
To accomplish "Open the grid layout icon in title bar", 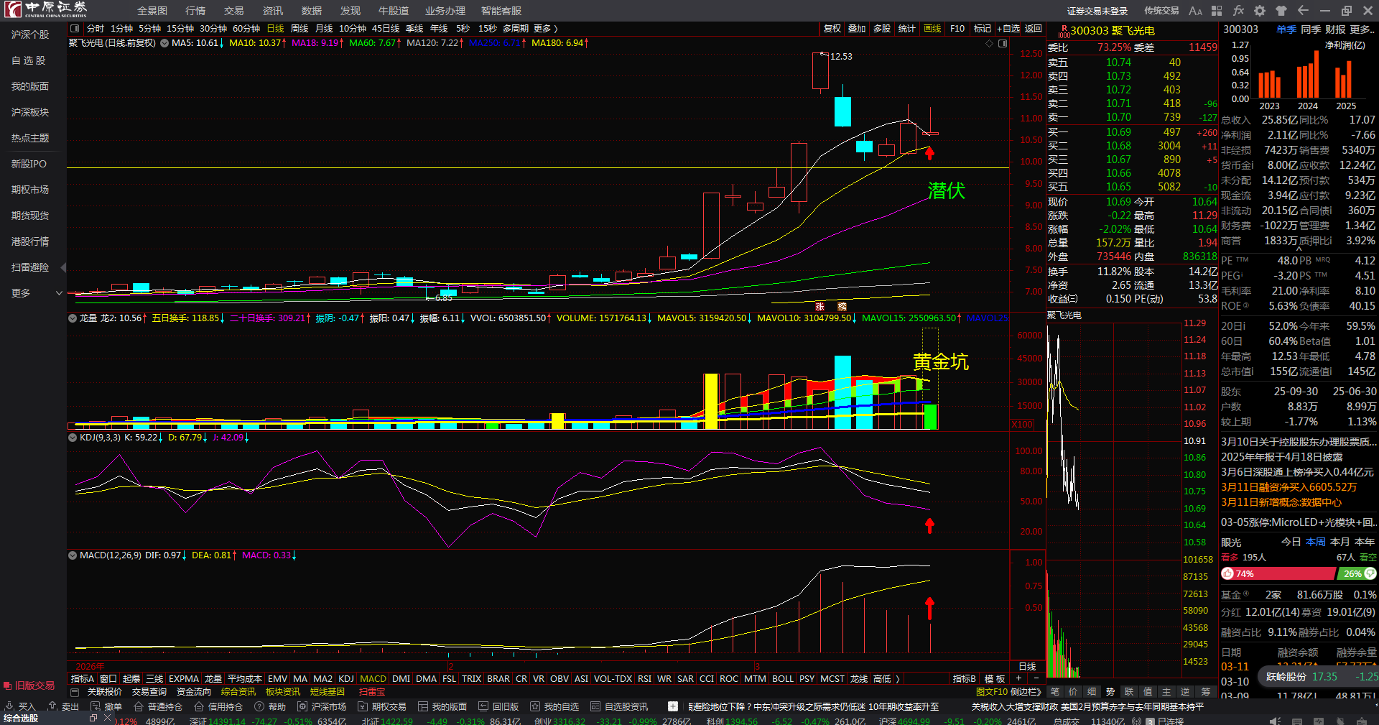I will pos(1217,11).
